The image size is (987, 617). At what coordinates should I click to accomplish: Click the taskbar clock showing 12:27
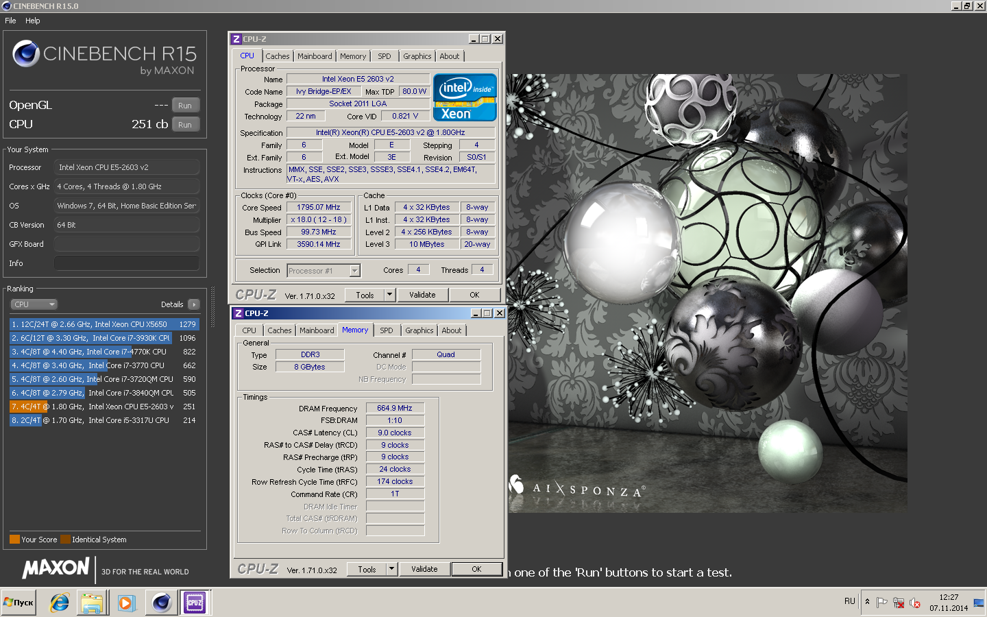click(x=949, y=603)
